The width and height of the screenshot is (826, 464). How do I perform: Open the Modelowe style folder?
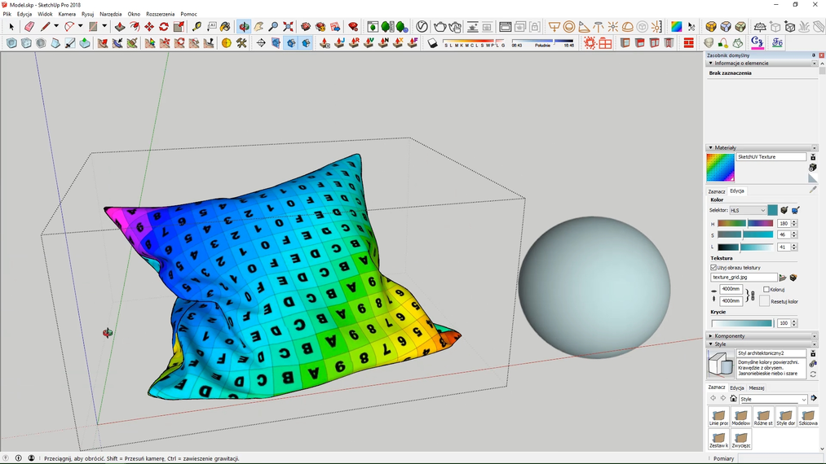click(x=740, y=417)
